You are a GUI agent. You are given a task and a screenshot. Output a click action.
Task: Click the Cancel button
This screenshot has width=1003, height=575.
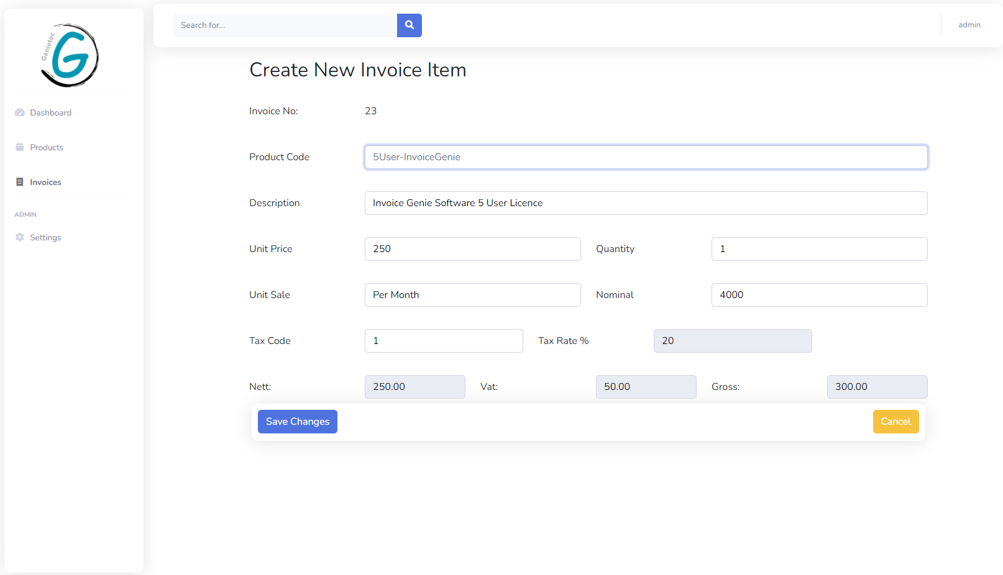pyautogui.click(x=895, y=422)
